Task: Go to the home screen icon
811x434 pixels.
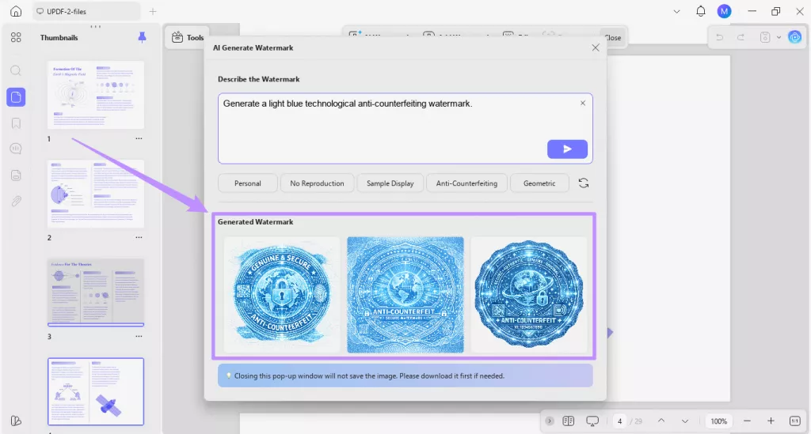Action: click(x=16, y=11)
